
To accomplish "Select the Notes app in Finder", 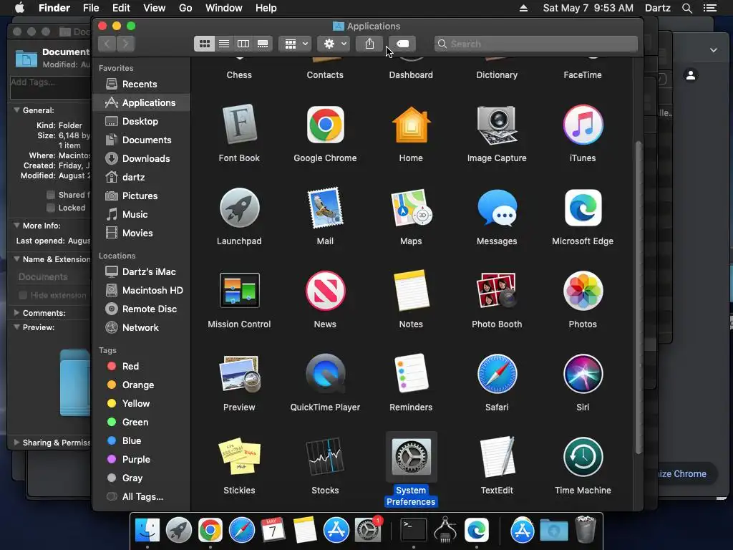I will point(411,291).
